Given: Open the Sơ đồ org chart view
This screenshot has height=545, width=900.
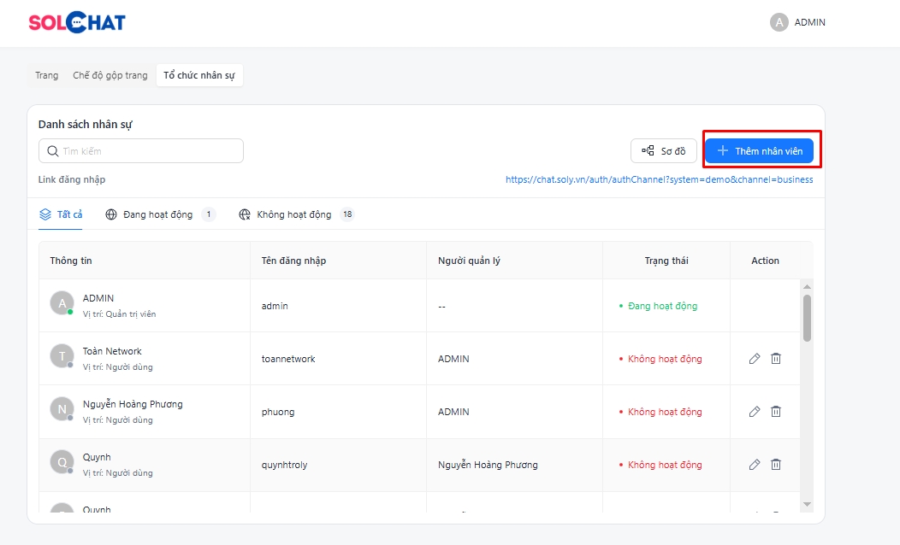Looking at the screenshot, I should pos(664,151).
